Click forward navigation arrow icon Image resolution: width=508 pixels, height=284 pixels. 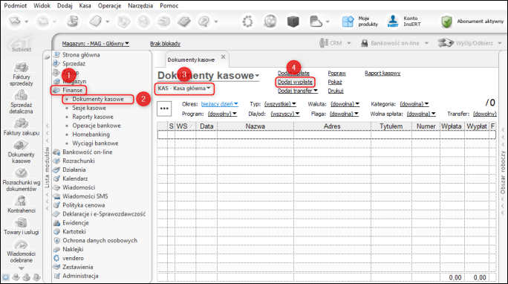pos(43,22)
